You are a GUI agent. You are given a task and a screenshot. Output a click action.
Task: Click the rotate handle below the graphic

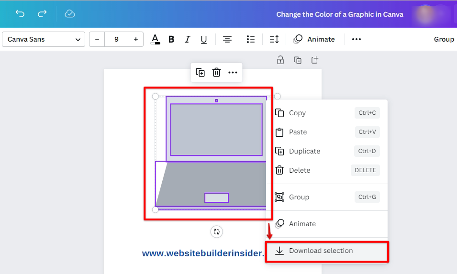pyautogui.click(x=217, y=232)
